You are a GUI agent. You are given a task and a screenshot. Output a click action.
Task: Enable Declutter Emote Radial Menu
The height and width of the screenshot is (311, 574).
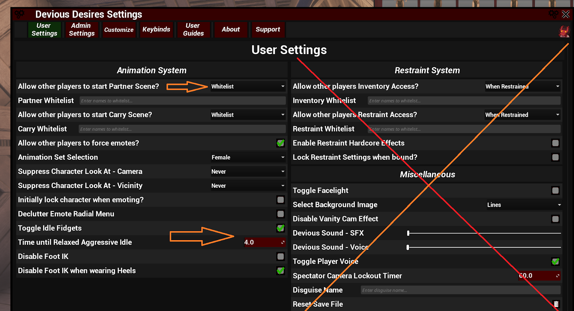click(281, 214)
